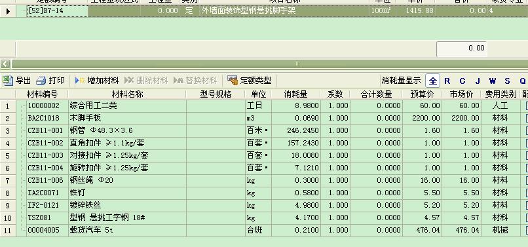The height and width of the screenshot is (247, 528).
Task: Click consumption value 246.2450
Action: click(x=303, y=131)
